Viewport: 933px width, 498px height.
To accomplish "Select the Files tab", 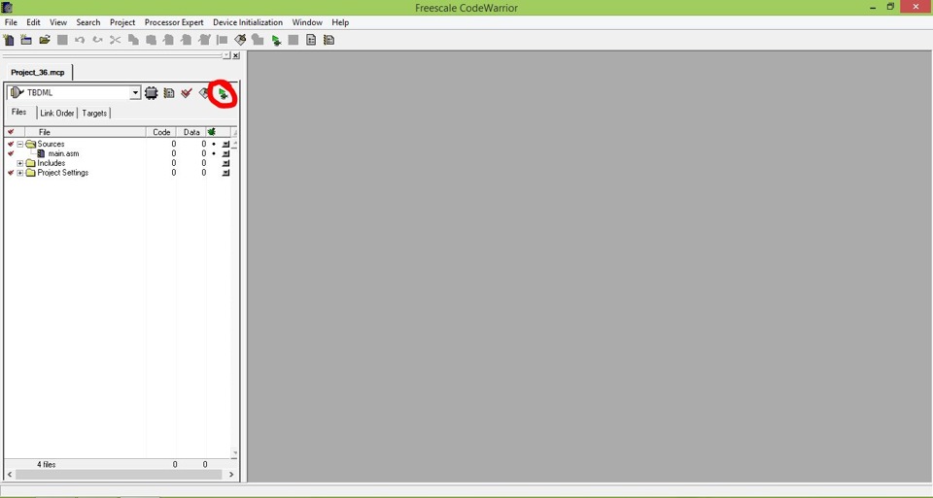I will tap(19, 112).
